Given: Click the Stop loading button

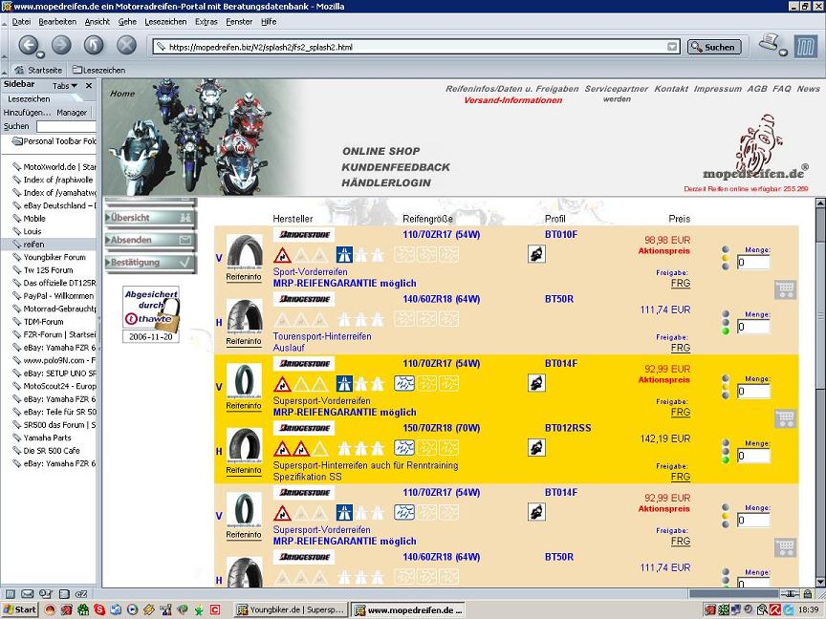Looking at the screenshot, I should [126, 45].
